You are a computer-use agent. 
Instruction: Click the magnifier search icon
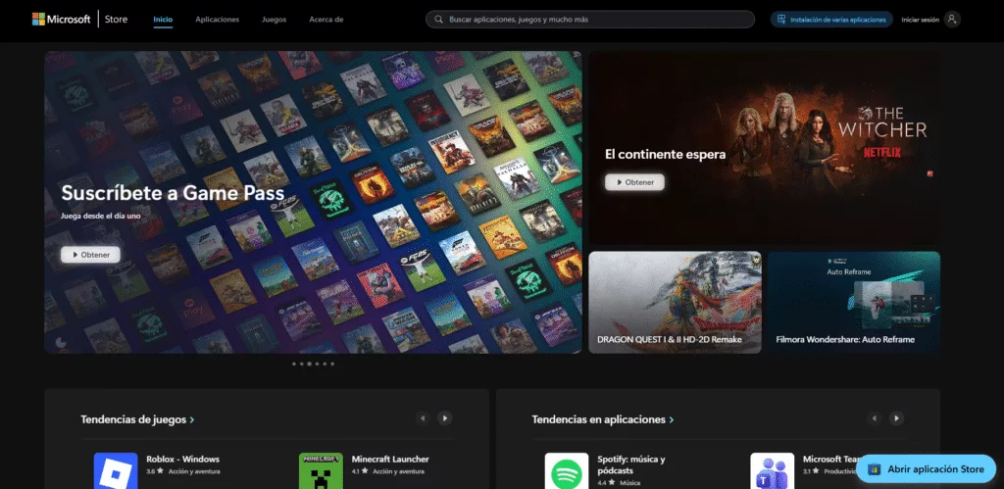tap(437, 20)
